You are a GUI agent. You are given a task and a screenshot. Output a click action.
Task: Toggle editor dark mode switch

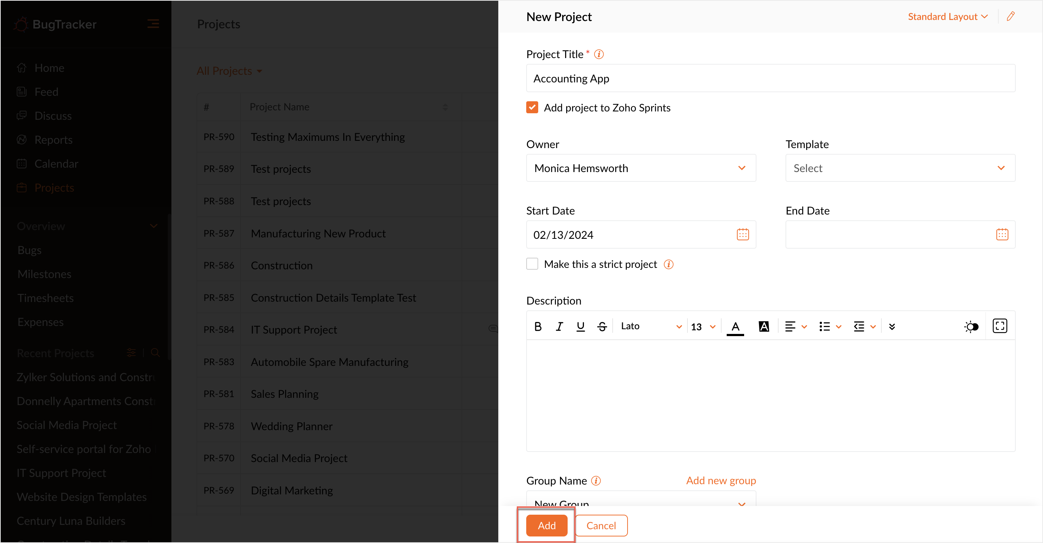coord(971,327)
